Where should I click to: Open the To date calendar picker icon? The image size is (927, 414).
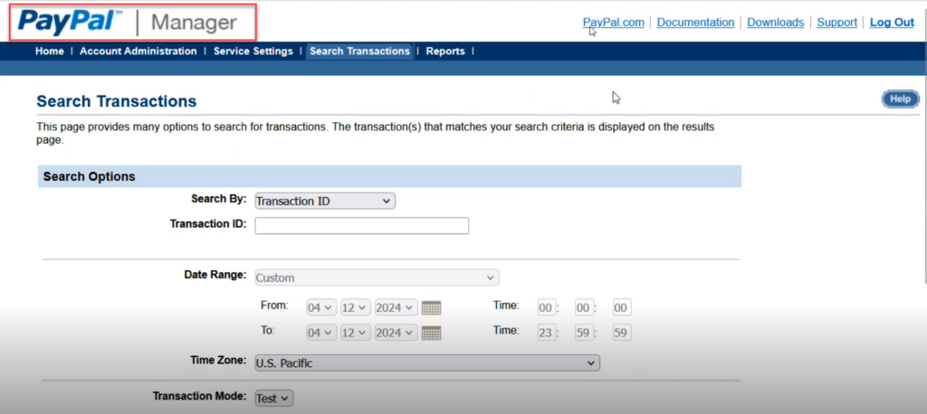432,333
